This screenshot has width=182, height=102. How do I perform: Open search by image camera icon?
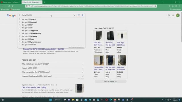(x=79, y=15)
